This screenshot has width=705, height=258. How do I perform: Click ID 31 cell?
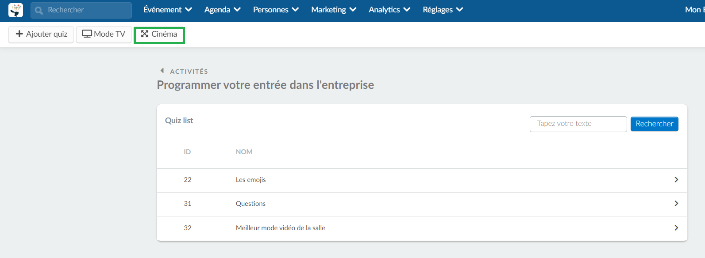[x=188, y=204]
